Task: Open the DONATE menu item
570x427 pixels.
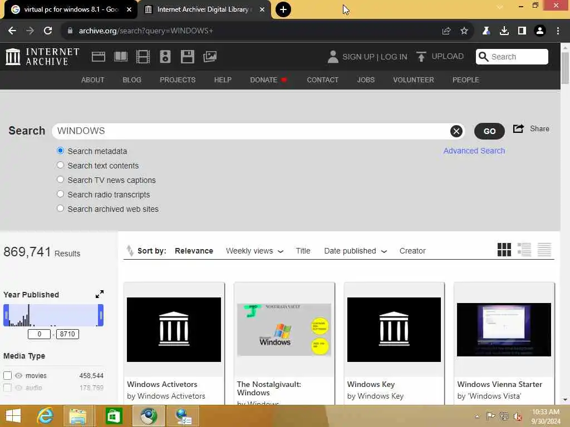Action: click(268, 80)
